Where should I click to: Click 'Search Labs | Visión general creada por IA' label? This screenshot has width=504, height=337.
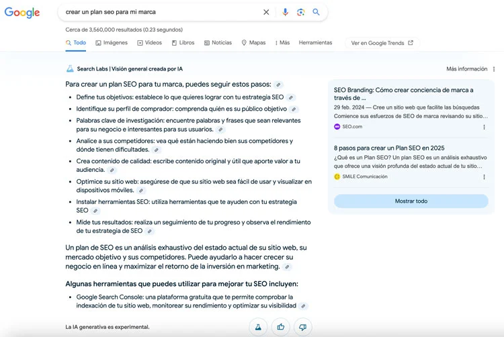pyautogui.click(x=130, y=68)
